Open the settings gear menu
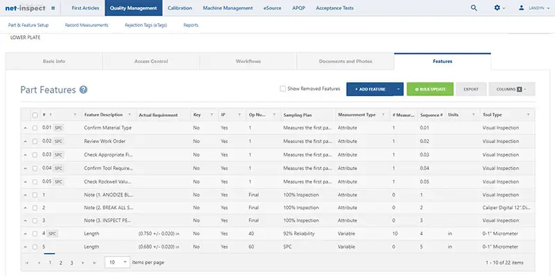Image resolution: width=555 pixels, height=276 pixels. (x=499, y=8)
